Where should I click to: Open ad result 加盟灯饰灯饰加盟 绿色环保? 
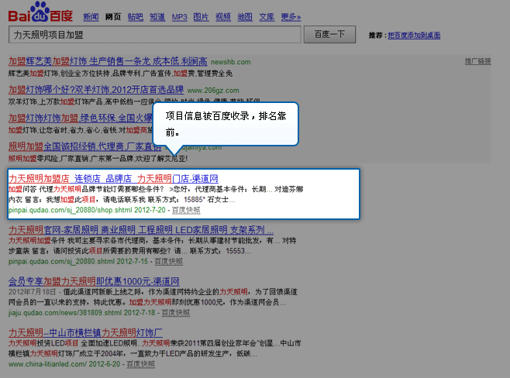point(81,118)
